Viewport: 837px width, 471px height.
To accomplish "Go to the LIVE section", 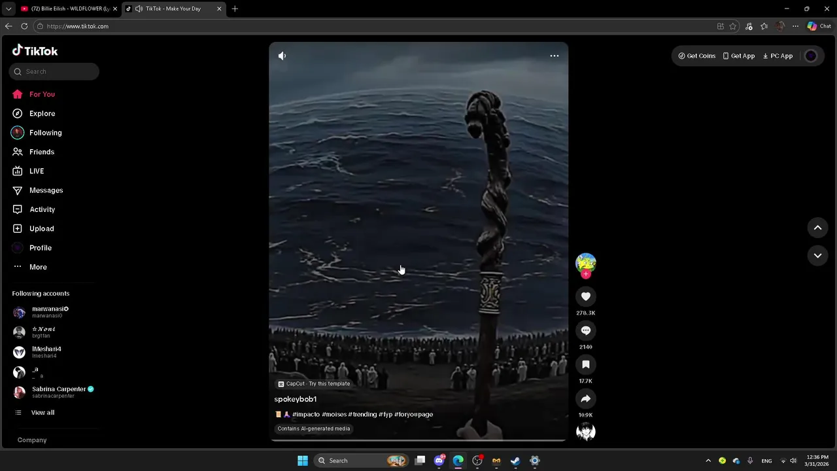I will tap(28, 171).
